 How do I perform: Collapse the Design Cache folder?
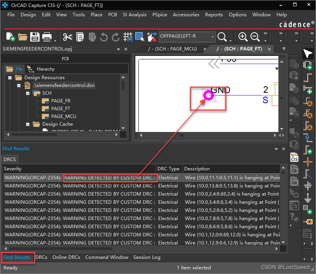coord(28,124)
